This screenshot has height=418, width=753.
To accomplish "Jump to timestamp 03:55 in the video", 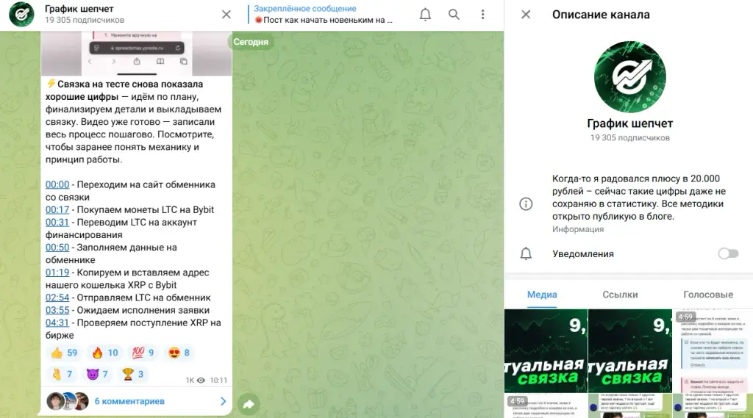I will (57, 310).
